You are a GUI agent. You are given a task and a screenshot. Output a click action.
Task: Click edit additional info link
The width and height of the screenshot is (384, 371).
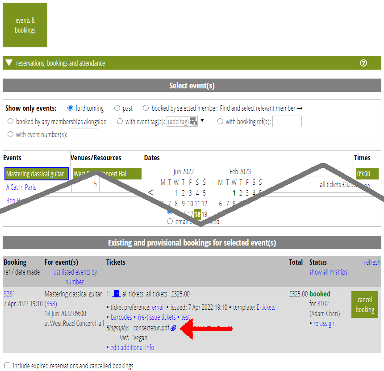pos(132,347)
